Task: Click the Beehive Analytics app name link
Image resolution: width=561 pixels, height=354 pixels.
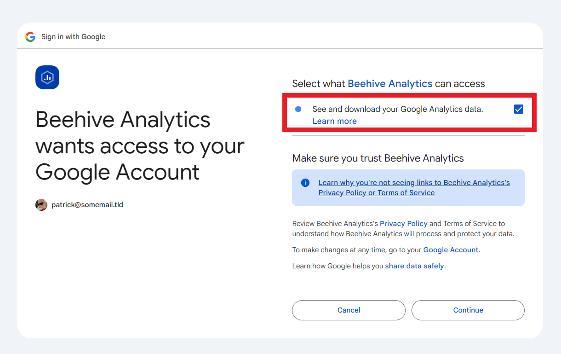Action: tap(390, 84)
